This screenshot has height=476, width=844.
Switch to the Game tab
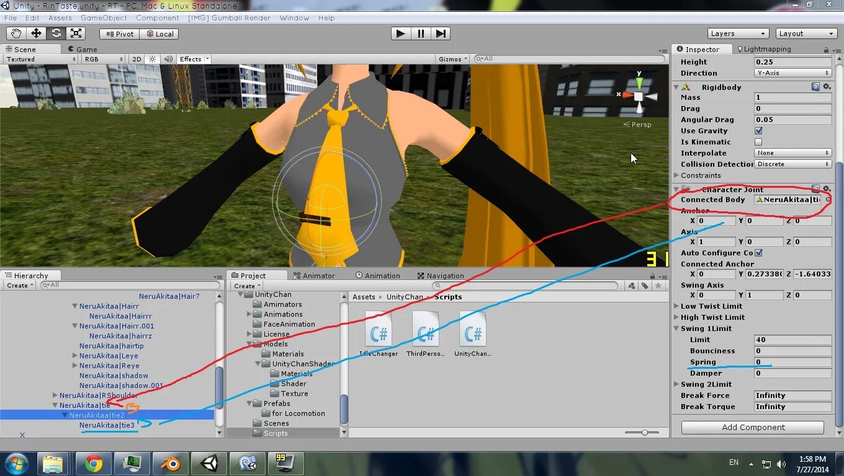click(x=83, y=49)
